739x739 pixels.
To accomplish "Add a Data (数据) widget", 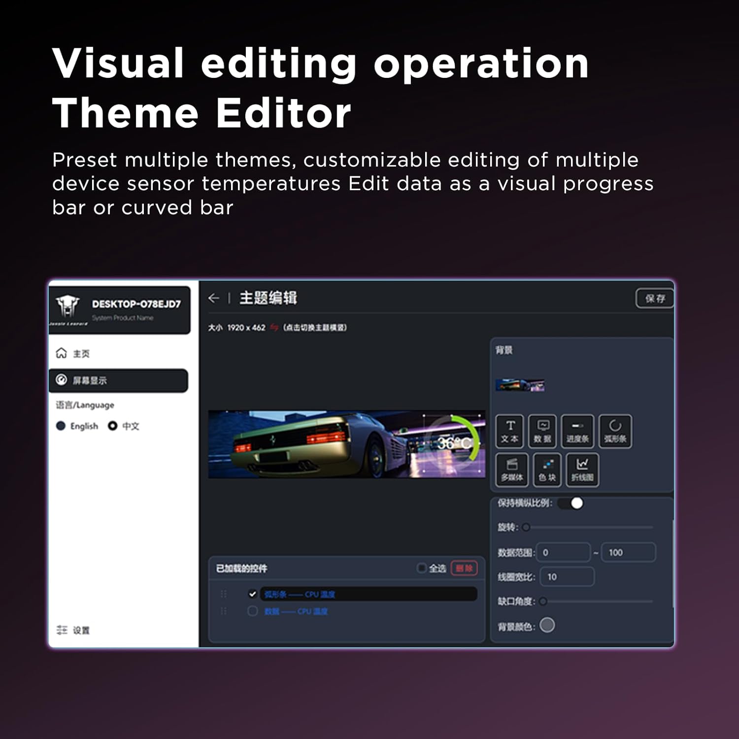I will [543, 431].
